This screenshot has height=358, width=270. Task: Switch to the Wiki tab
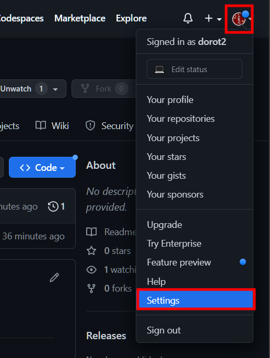(x=52, y=125)
